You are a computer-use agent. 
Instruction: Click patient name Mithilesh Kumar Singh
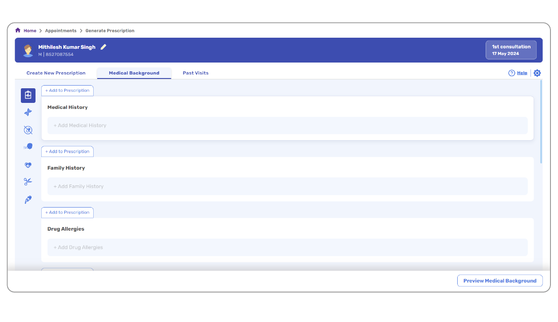(x=67, y=47)
